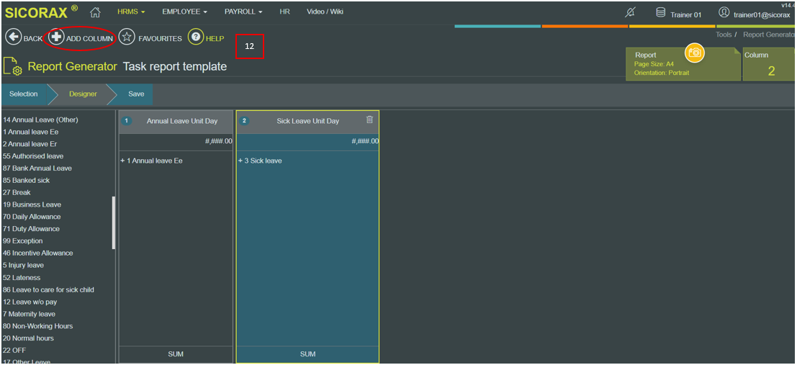Click the SUM footer of Annual Leave column
This screenshot has height=365, width=797.
(x=176, y=353)
